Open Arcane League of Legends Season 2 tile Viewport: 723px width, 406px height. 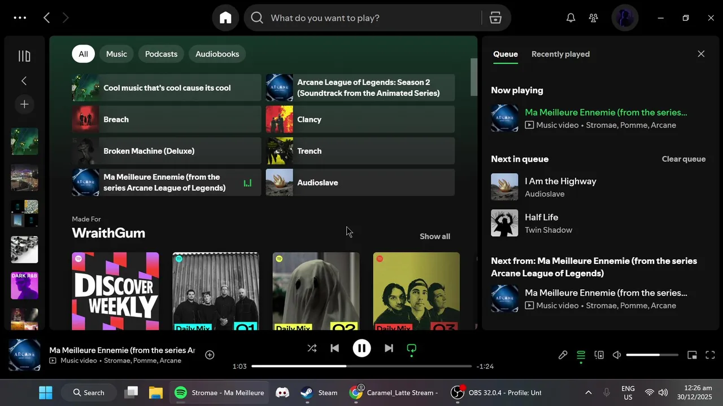point(360,88)
